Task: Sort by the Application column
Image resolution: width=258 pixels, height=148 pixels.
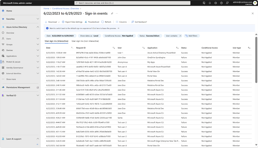Action: (x=177, y=48)
